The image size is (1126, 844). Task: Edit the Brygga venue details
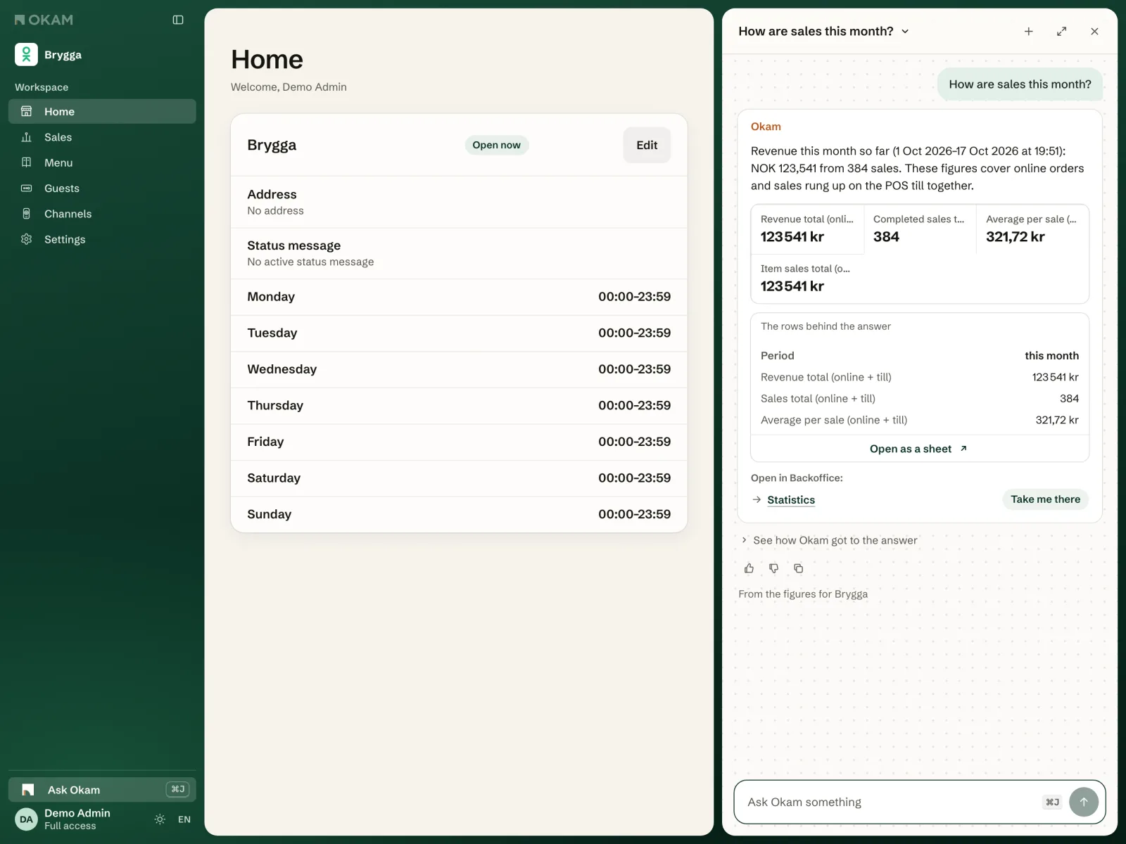pyautogui.click(x=647, y=145)
